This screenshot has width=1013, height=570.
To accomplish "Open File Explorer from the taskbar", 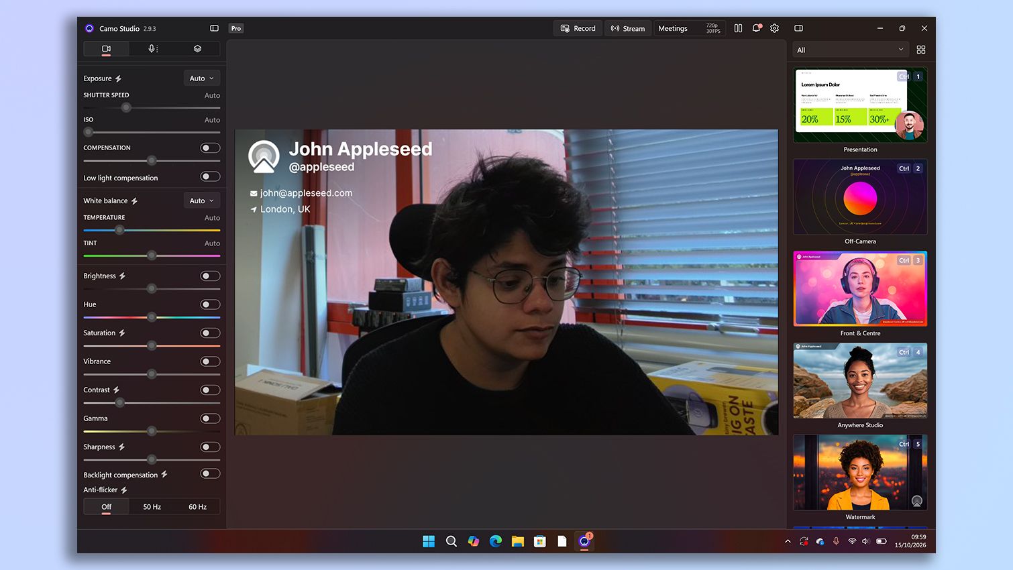I will coord(518,541).
